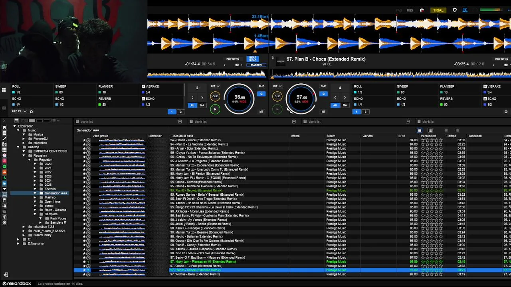
Task: Select the Retro - Clasicos folder
Action: tap(55, 210)
